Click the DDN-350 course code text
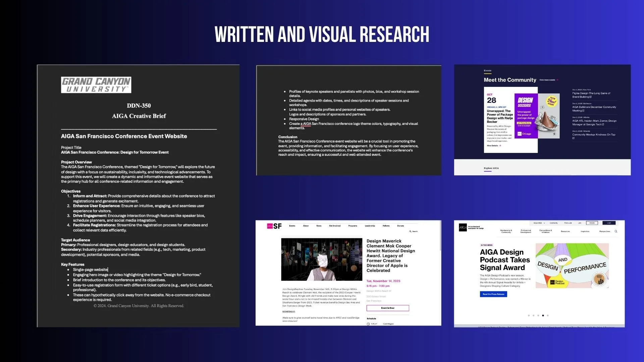This screenshot has width=644, height=362. pyautogui.click(x=139, y=106)
